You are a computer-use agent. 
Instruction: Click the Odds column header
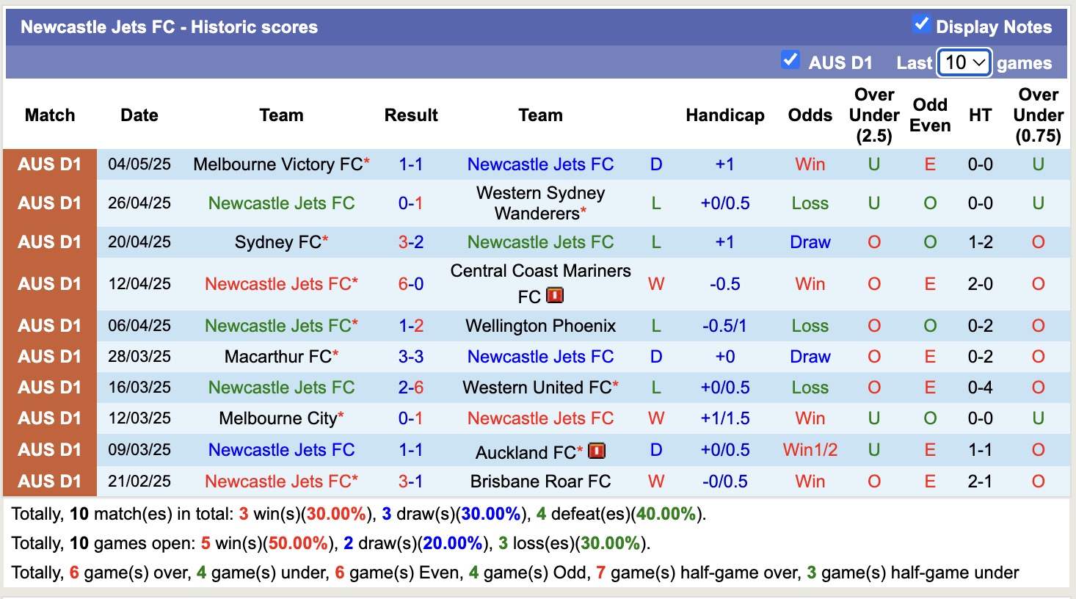pos(810,115)
